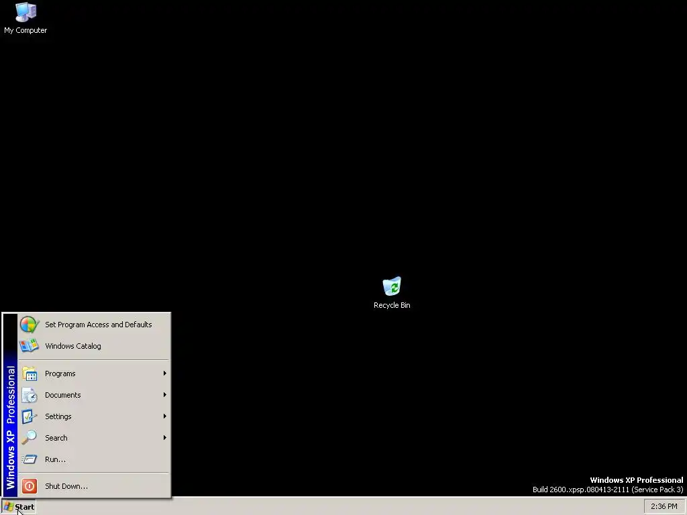Click the Search magnifier icon

click(x=30, y=437)
